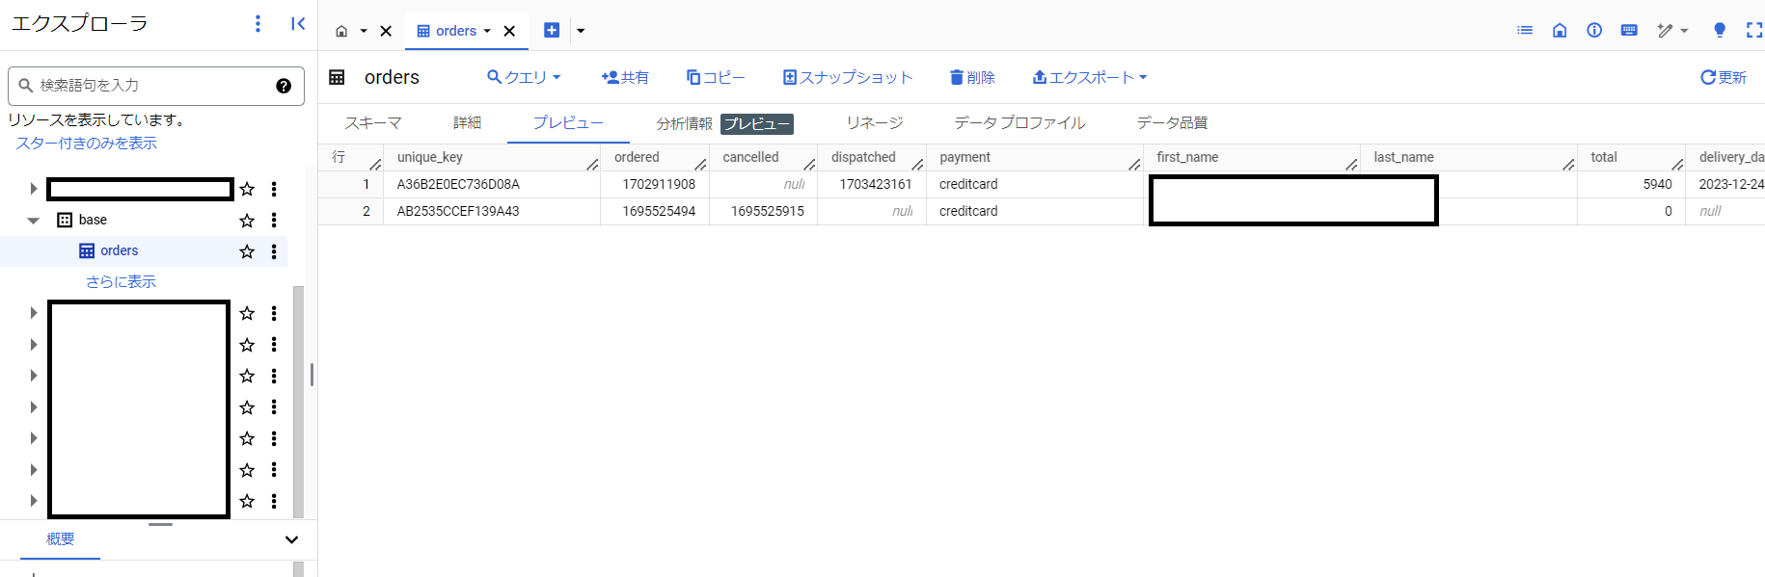The height and width of the screenshot is (577, 1765).
Task: Show keyboard shortcuts icon
Action: tap(1629, 30)
